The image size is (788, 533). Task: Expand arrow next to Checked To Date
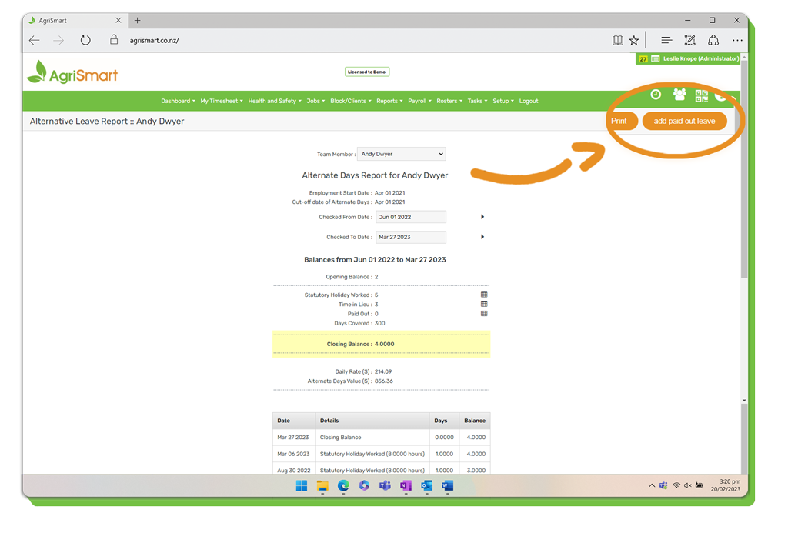click(x=482, y=237)
